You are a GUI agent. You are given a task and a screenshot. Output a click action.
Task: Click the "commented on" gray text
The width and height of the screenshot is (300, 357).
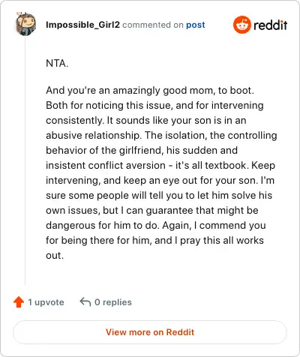153,25
